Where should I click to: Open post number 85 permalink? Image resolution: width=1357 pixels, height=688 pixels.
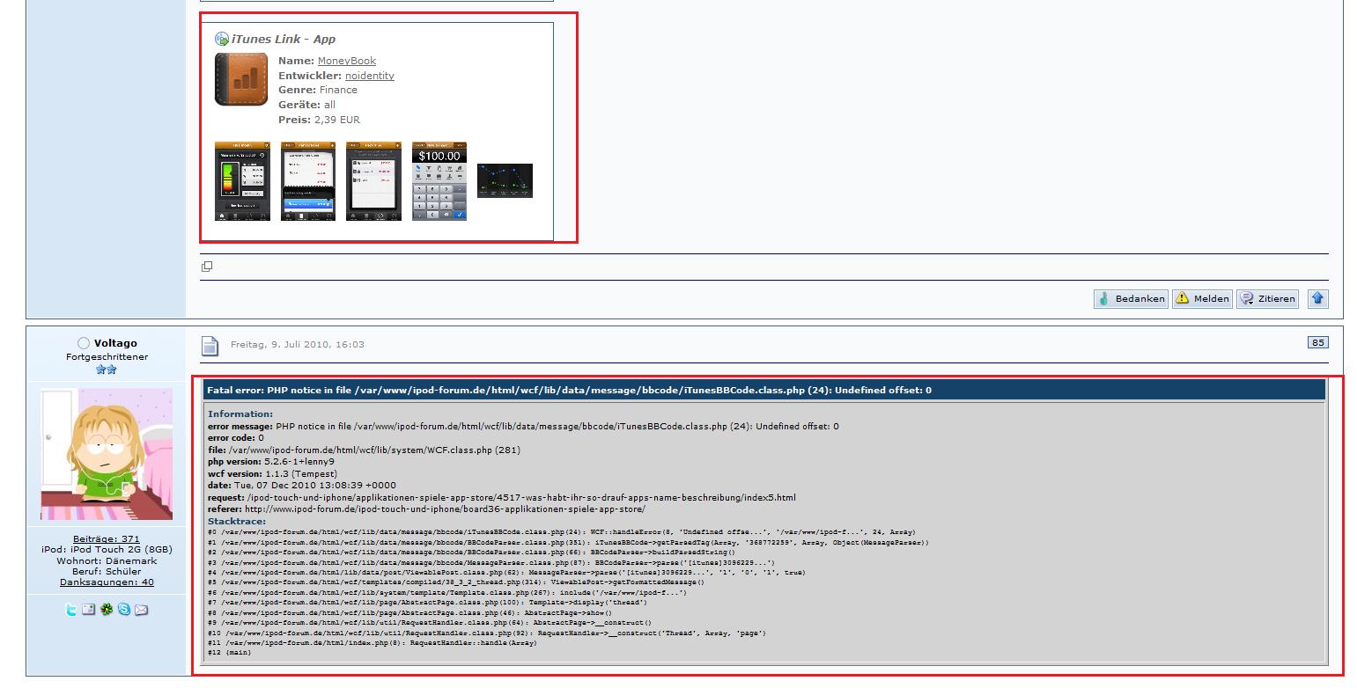pyautogui.click(x=1317, y=342)
